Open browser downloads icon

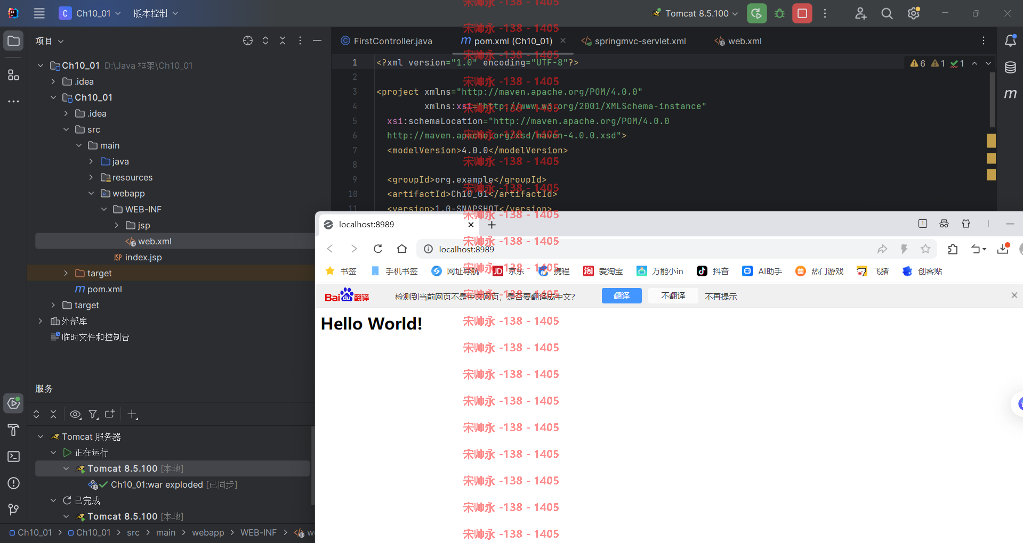click(x=1003, y=249)
